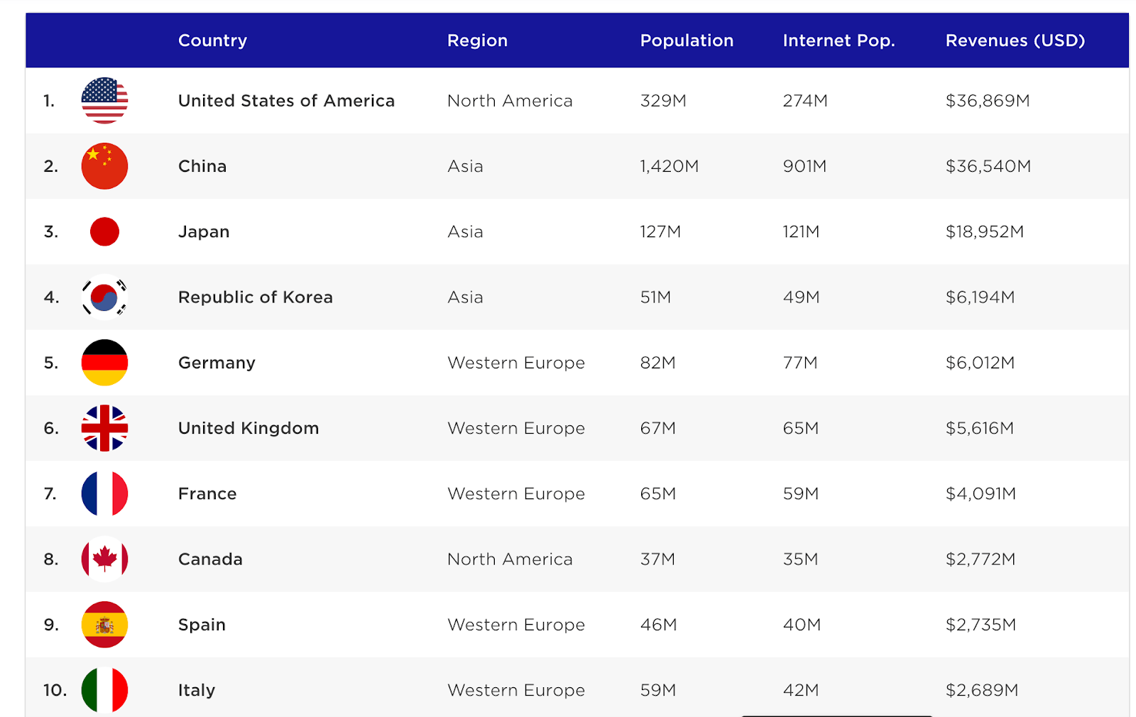1136x717 pixels.
Task: Click the United Kingdom flag icon
Action: [x=104, y=428]
